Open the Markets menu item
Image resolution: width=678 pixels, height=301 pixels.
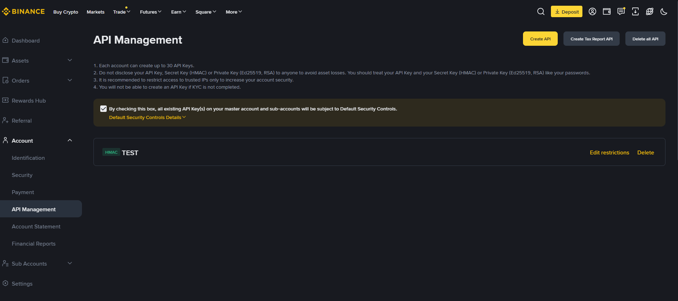coord(96,12)
